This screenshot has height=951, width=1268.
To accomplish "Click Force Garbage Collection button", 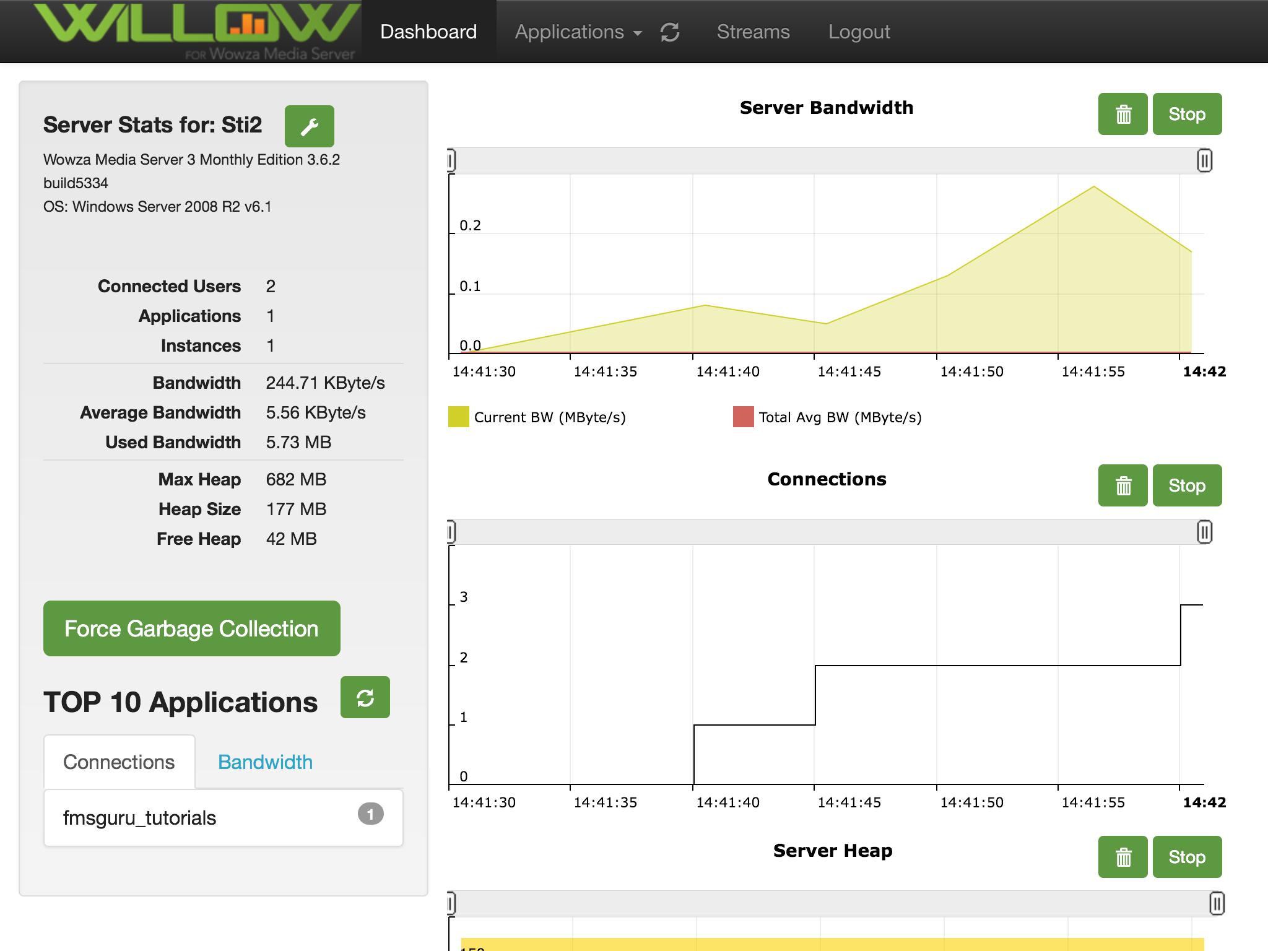I will point(191,628).
